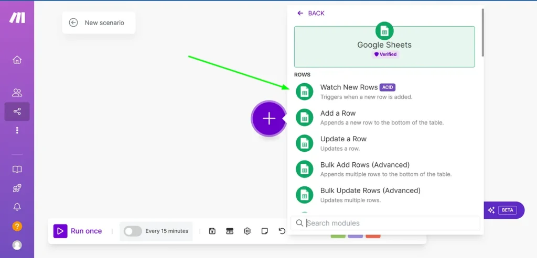Click the Make logo in the sidebar
This screenshot has width=537, height=258.
tap(17, 17)
